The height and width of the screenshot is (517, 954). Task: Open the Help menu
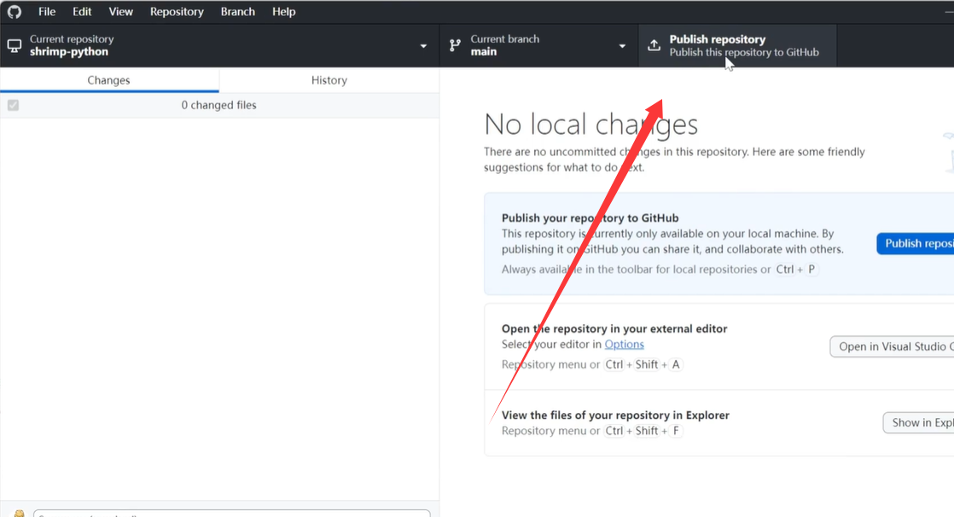(x=284, y=12)
